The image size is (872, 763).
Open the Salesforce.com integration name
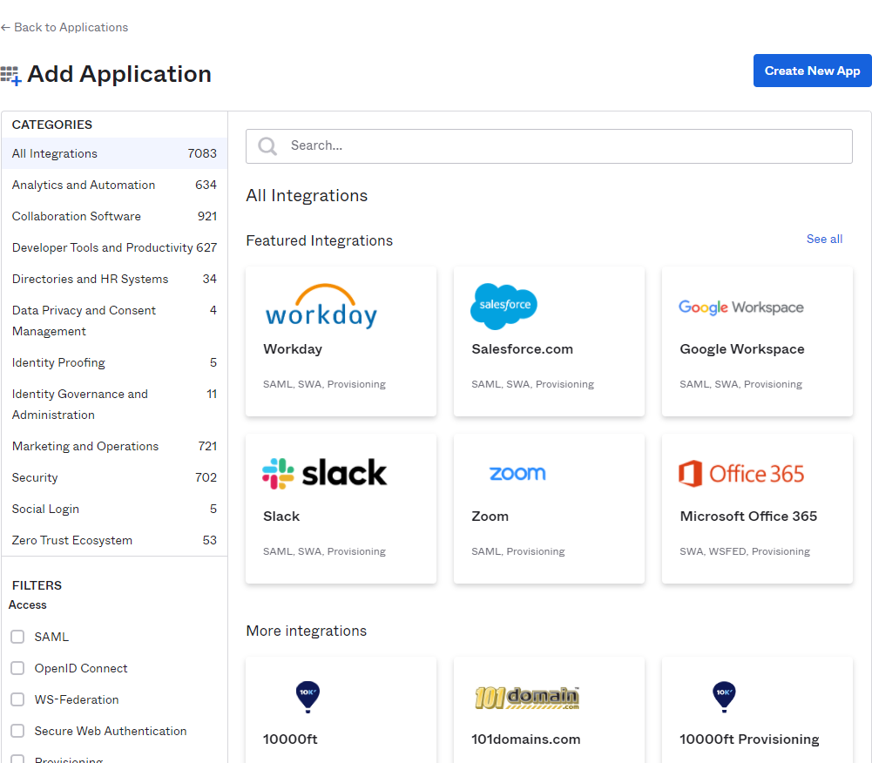[522, 349]
